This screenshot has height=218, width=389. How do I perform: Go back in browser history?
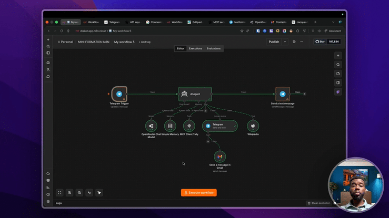[x=48, y=31]
